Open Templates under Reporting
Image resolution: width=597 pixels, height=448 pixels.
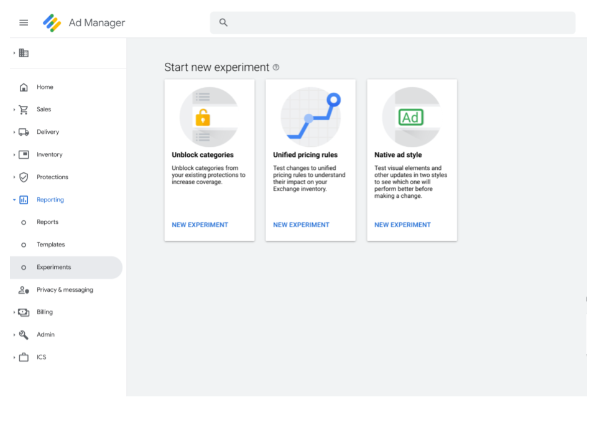[x=50, y=245]
